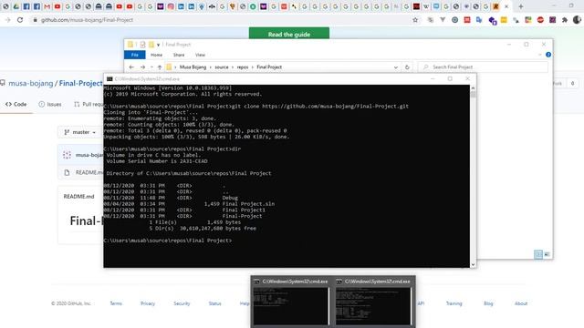
Task: Click the Search Final Project field
Action: pos(484,67)
